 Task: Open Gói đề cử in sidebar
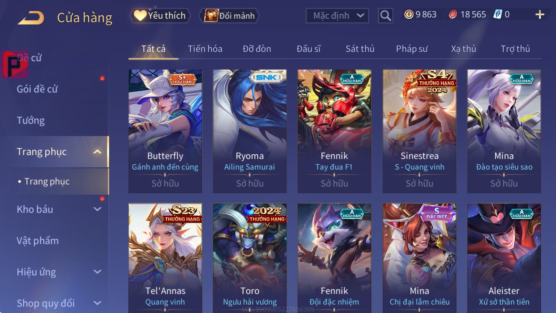[37, 89]
